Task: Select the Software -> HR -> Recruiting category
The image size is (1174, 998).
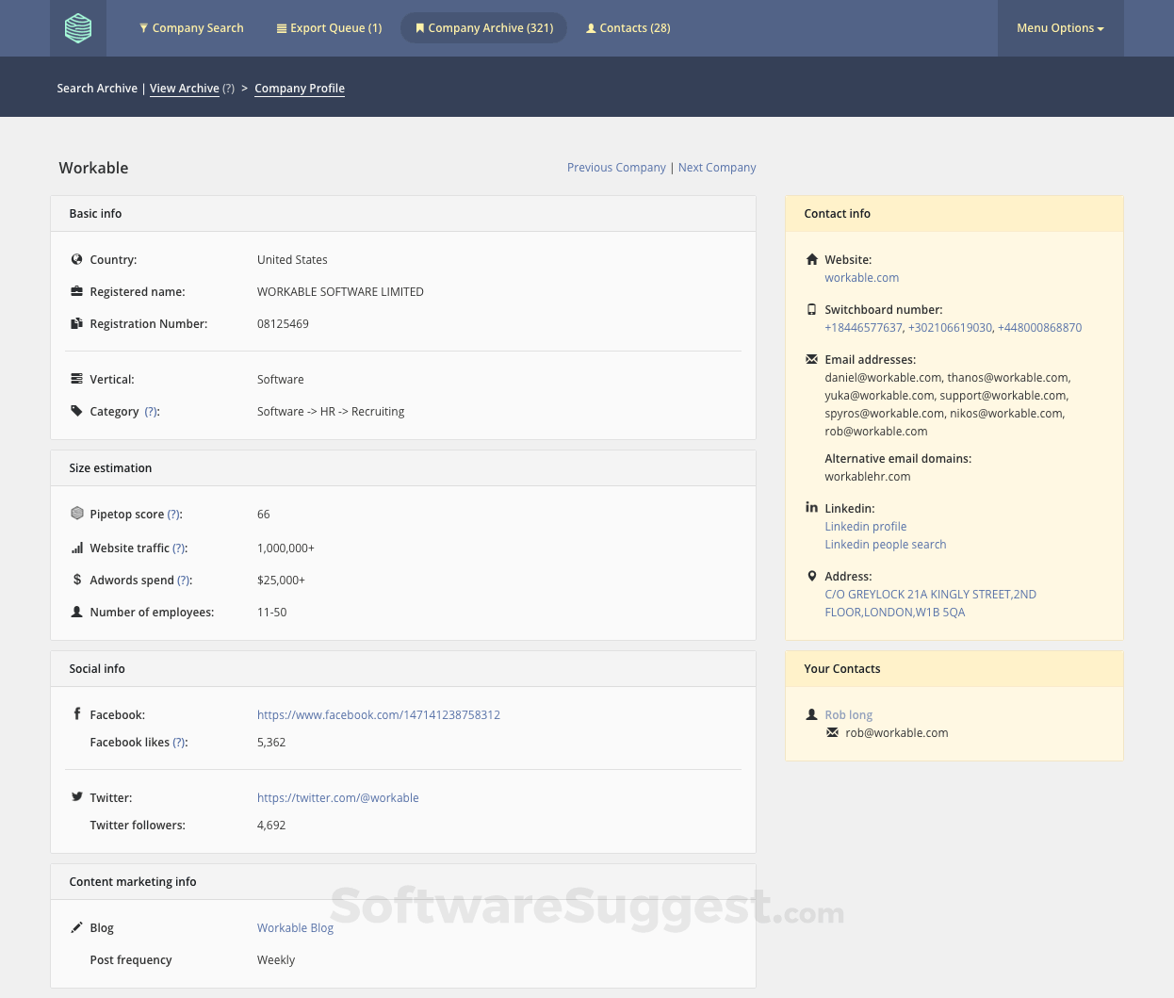Action: tap(331, 412)
